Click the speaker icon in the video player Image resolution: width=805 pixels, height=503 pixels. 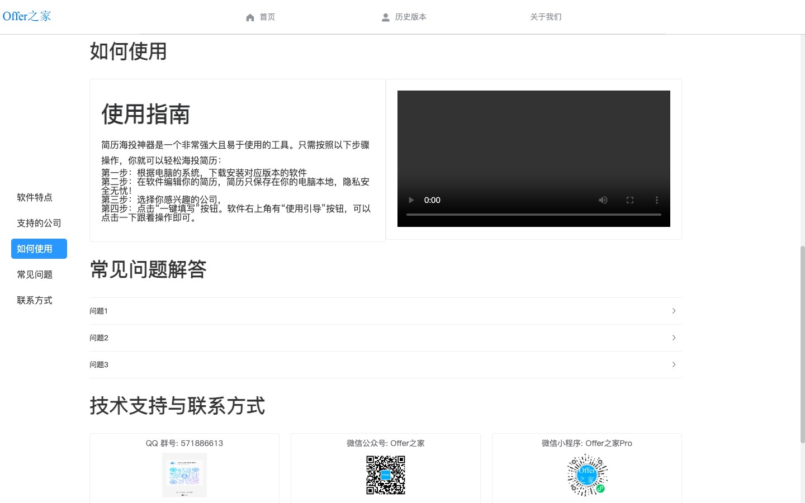603,200
